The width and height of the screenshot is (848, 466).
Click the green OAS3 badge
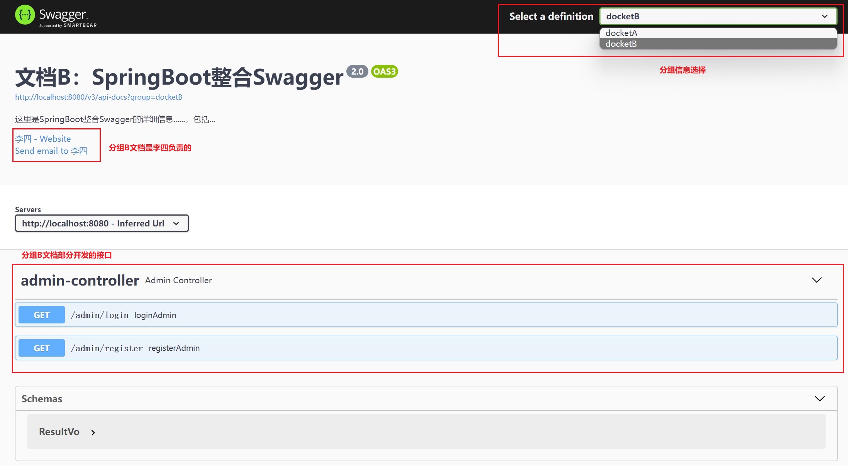[384, 71]
